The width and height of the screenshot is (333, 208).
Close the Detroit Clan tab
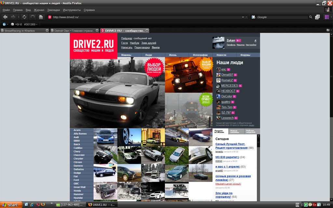pos(97,31)
